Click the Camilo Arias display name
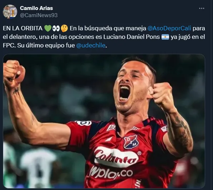This screenshot has height=190, width=213. point(36,8)
